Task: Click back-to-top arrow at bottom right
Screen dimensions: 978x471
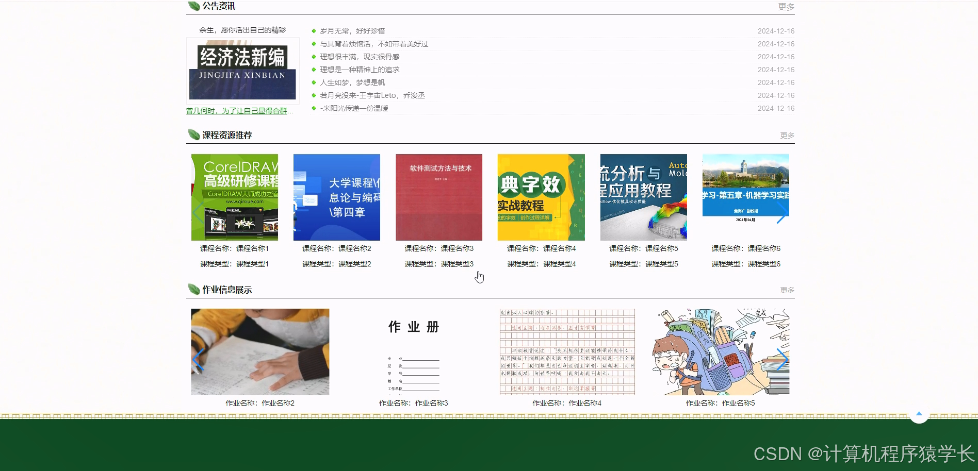Action: pyautogui.click(x=919, y=414)
